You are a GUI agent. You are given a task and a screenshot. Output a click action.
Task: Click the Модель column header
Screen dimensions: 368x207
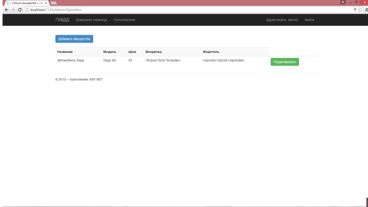point(110,52)
